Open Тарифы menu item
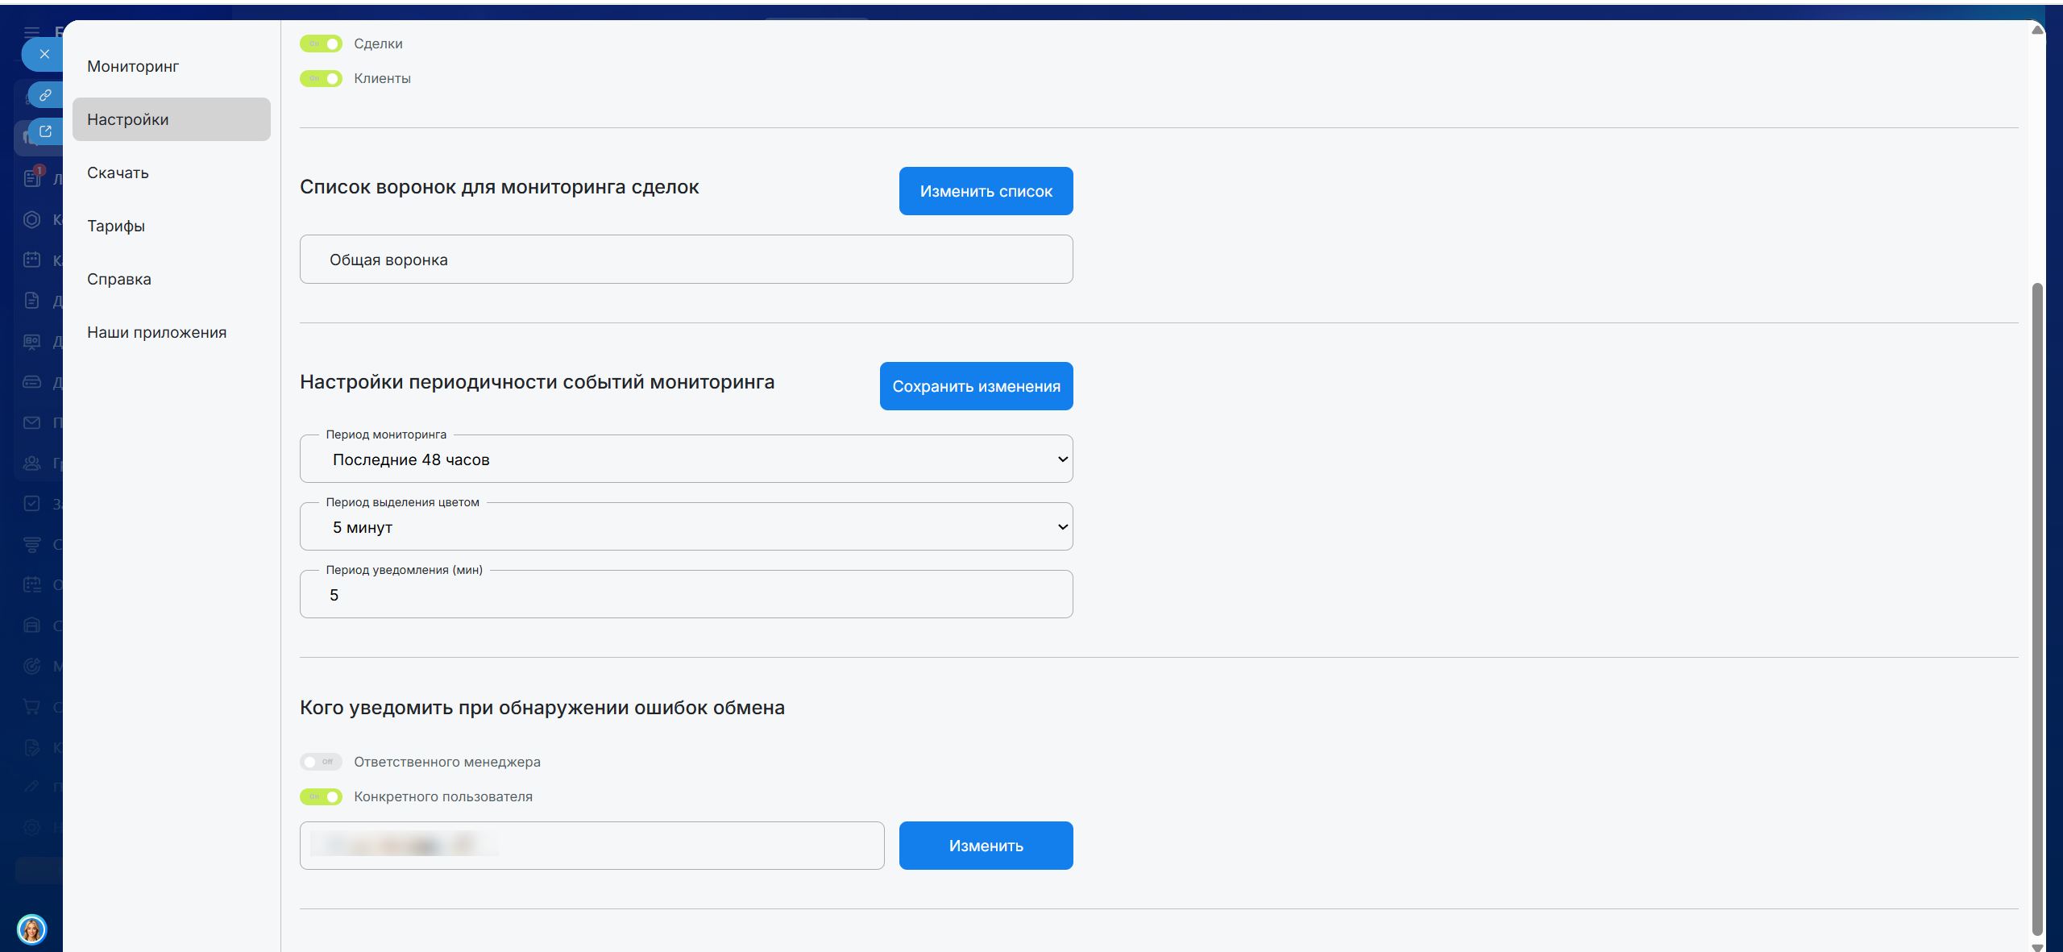2063x952 pixels. click(x=116, y=226)
